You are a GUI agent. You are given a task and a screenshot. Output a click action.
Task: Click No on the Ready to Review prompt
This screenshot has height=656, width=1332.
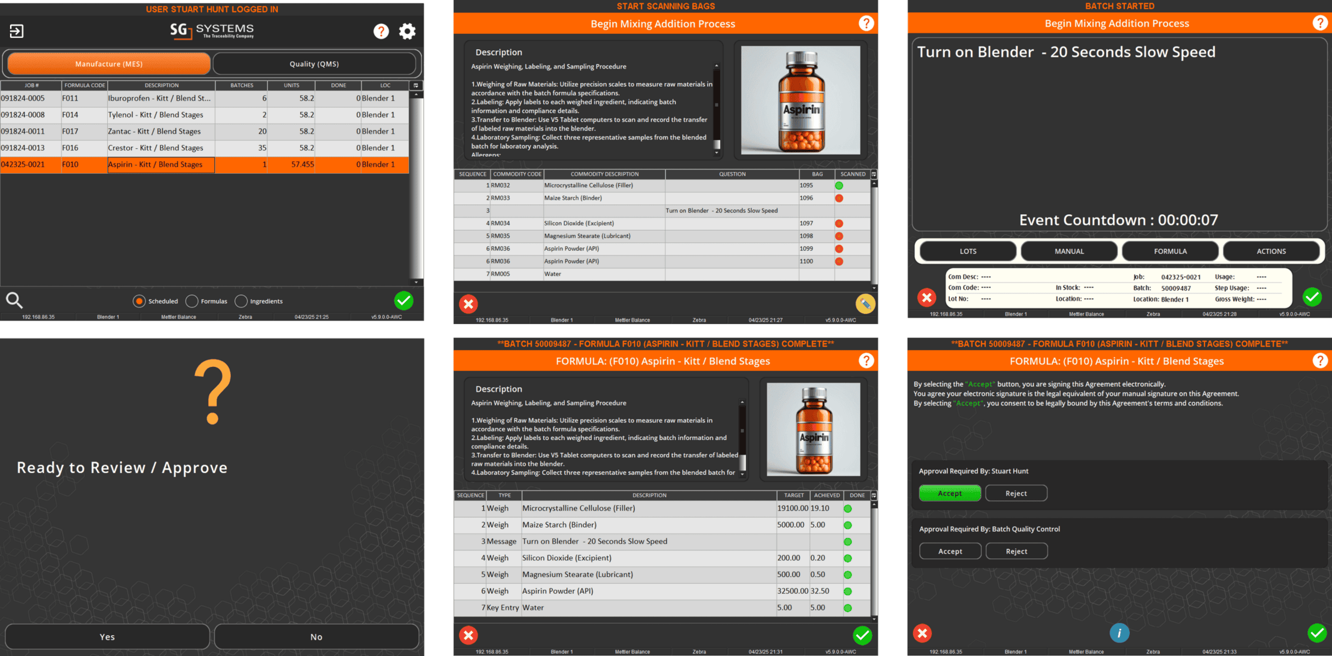coord(316,637)
